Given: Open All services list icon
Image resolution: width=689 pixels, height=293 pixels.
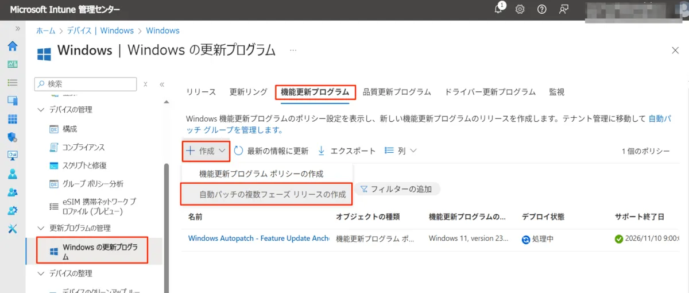Looking at the screenshot, I should point(12,83).
